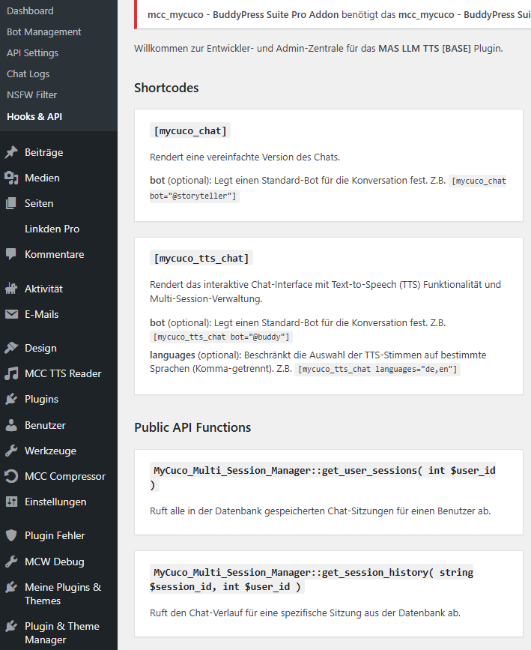Open MCC Compressor menu
Screen dimensions: 531x650
point(65,476)
